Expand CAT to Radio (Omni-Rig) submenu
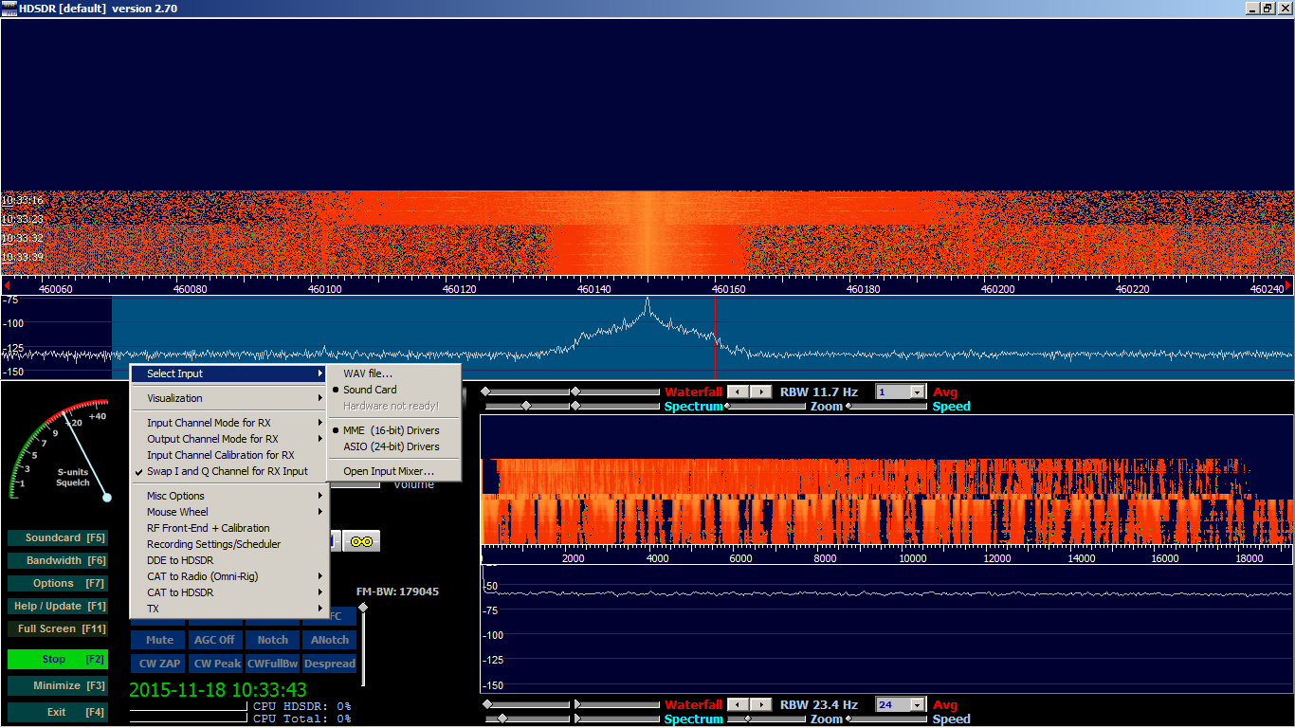 228,576
